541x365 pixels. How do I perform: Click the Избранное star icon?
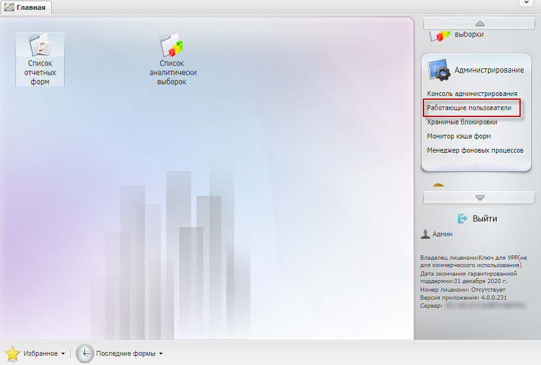pos(12,353)
